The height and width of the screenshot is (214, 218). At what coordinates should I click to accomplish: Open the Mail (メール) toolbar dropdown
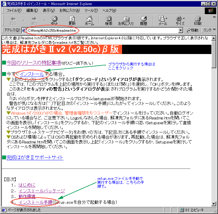[x=163, y=20]
